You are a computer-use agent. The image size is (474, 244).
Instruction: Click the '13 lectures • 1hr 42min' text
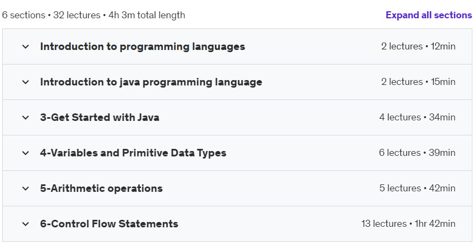(x=408, y=224)
